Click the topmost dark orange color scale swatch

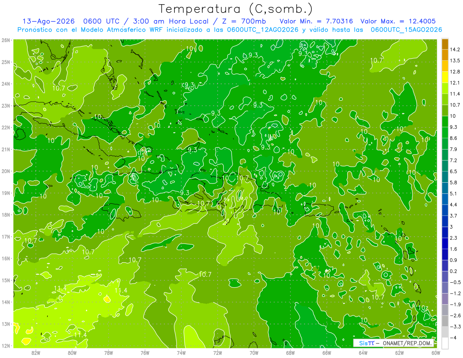pos(445,44)
